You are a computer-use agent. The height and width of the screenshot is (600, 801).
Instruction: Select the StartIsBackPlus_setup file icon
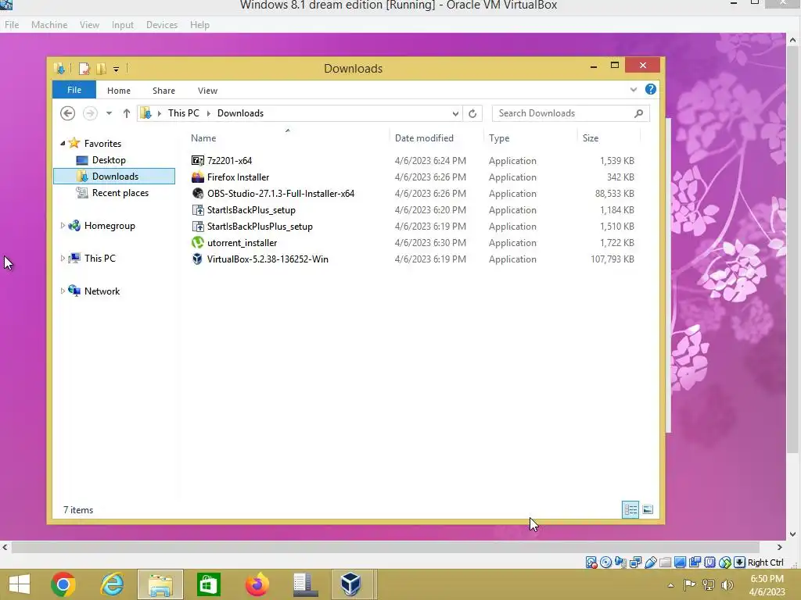[x=197, y=209]
